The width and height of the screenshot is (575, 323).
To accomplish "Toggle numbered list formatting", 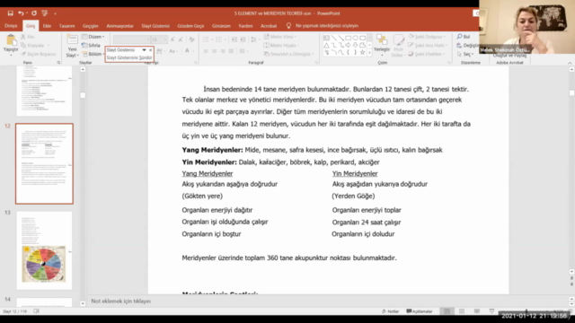I will tap(219, 39).
